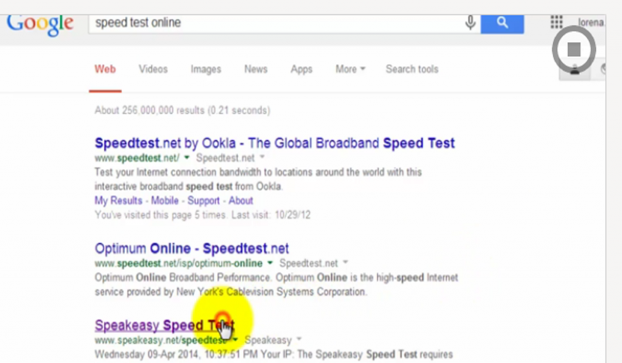Expand the More dropdown menu
Viewport: 622px width, 363px height.
350,69
